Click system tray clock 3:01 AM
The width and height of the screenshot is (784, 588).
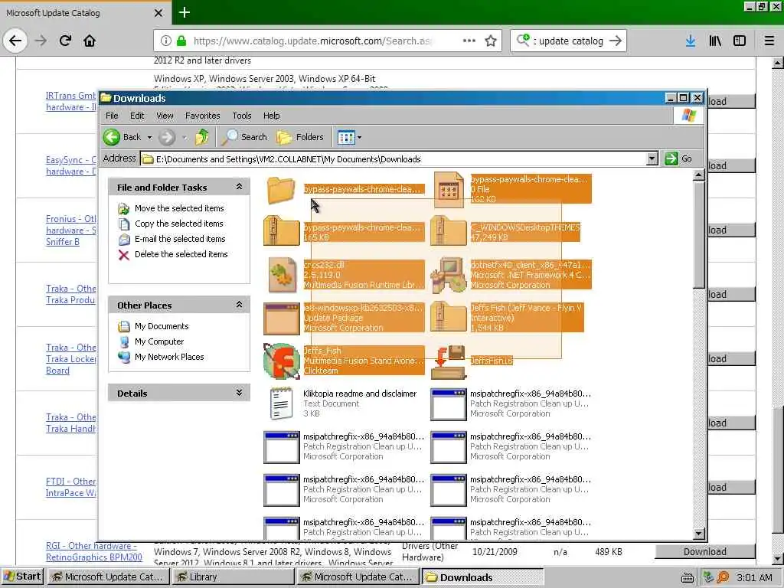coord(754,577)
